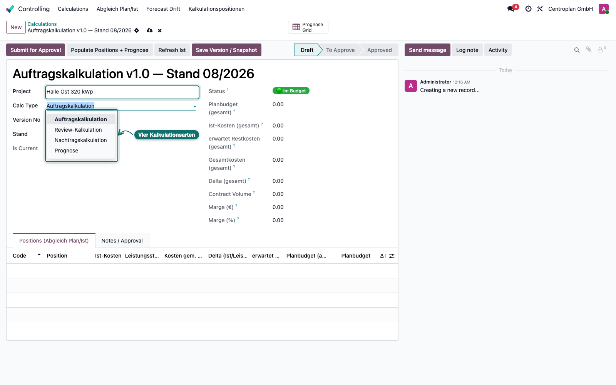Click Refresh Ist button
The width and height of the screenshot is (616, 385).
point(172,50)
